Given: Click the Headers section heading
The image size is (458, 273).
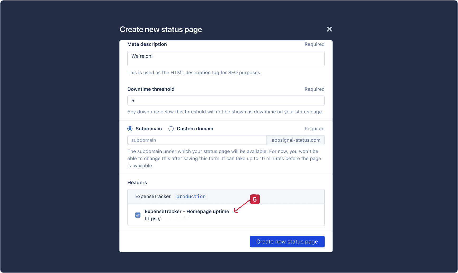Looking at the screenshot, I should point(137,182).
